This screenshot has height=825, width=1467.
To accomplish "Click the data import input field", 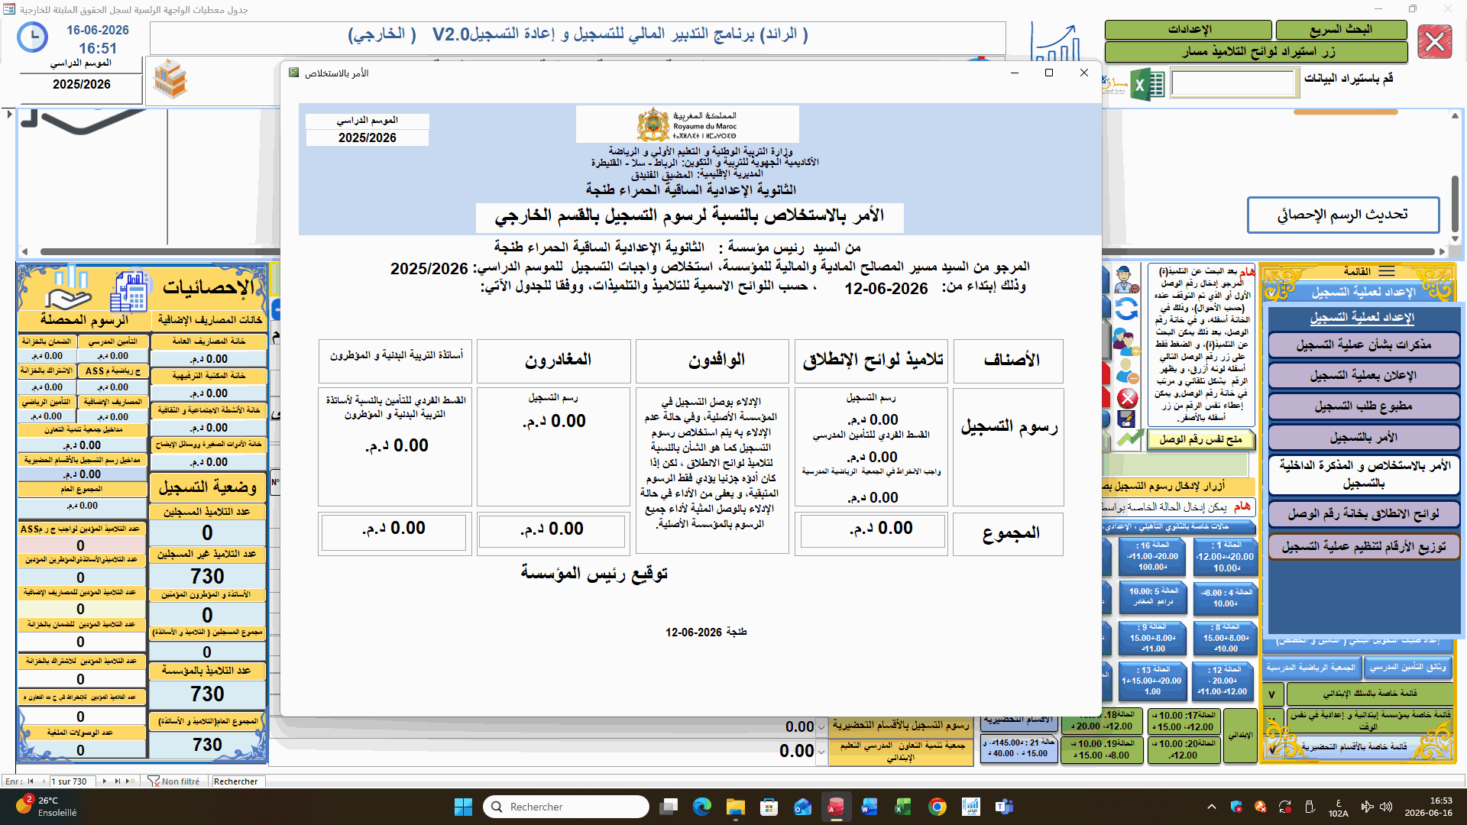I will [x=1233, y=83].
